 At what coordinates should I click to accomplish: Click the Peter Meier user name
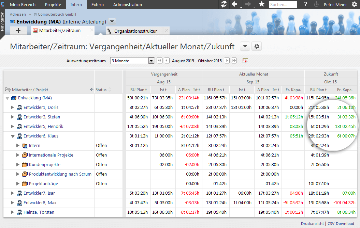coord(335,4)
